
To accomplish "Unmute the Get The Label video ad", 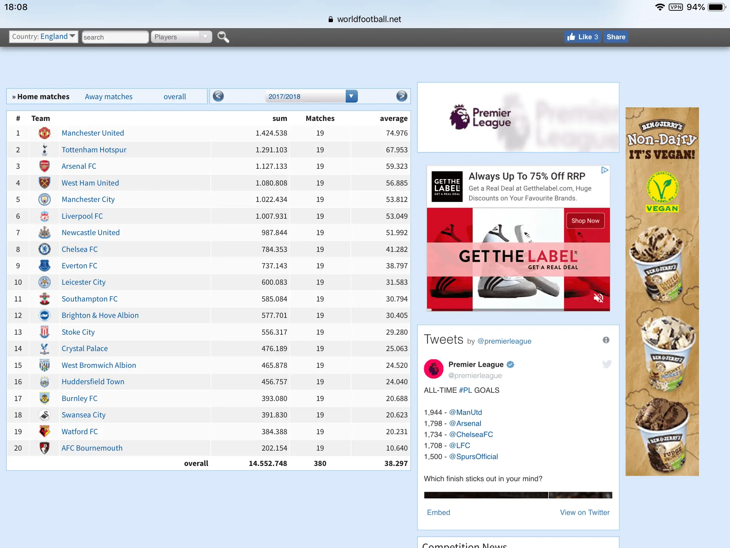I will pos(598,298).
